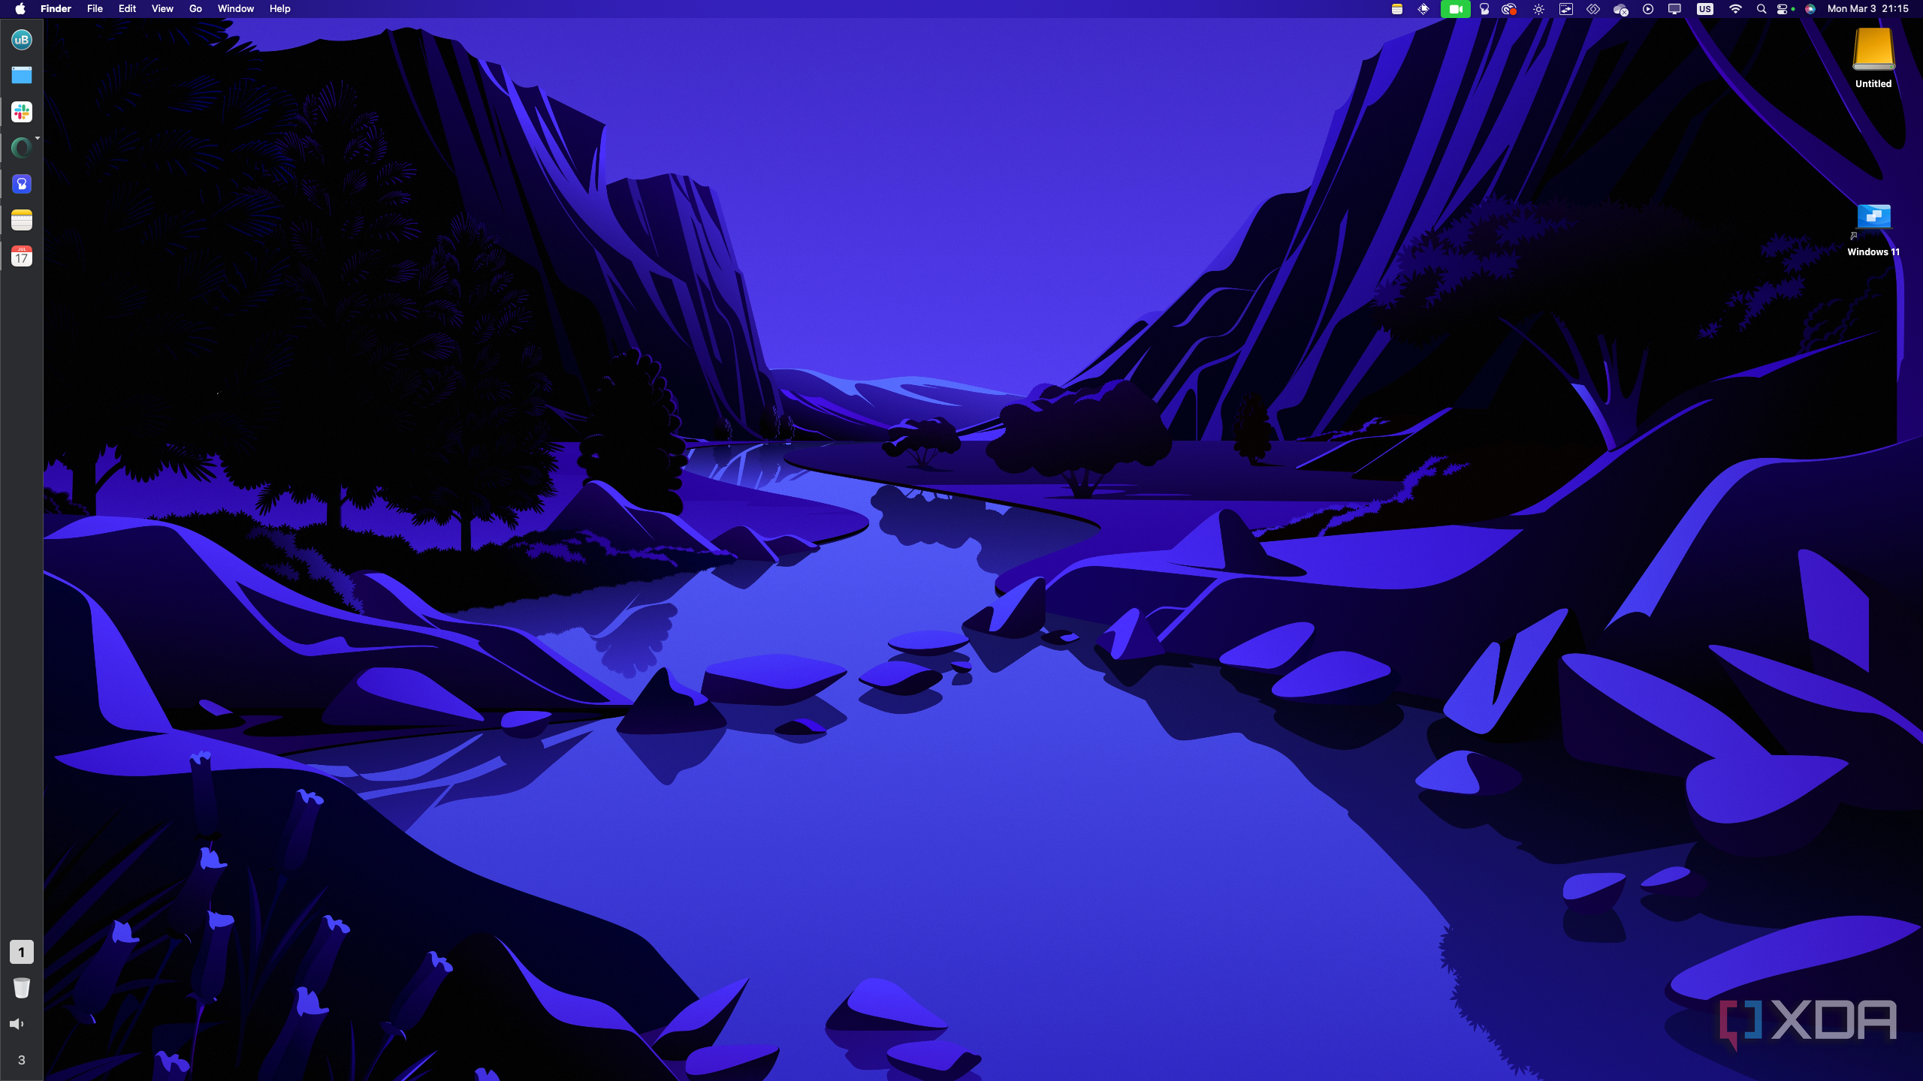Expand the small arrow beside the browser dock icon
The height and width of the screenshot is (1081, 1923).
[38, 138]
